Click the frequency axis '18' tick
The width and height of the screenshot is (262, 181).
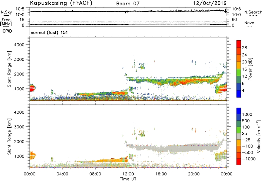22,20
